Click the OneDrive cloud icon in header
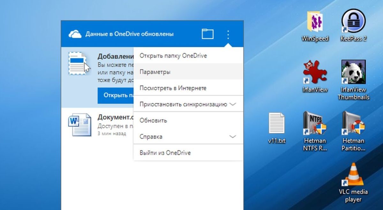Viewport: 383px width, 210px height. pyautogui.click(x=75, y=34)
